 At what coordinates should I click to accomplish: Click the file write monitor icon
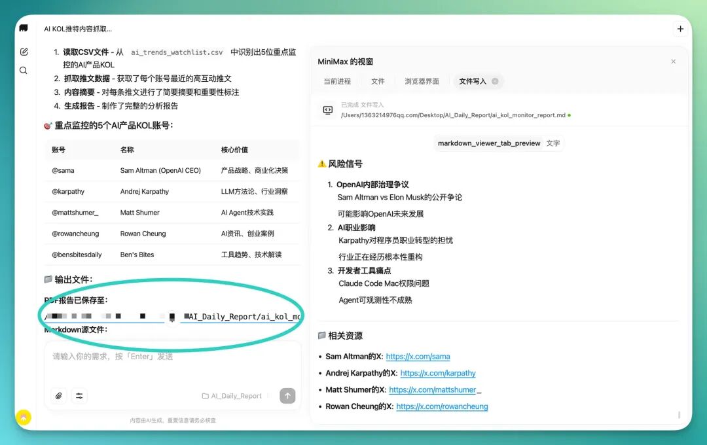(328, 110)
